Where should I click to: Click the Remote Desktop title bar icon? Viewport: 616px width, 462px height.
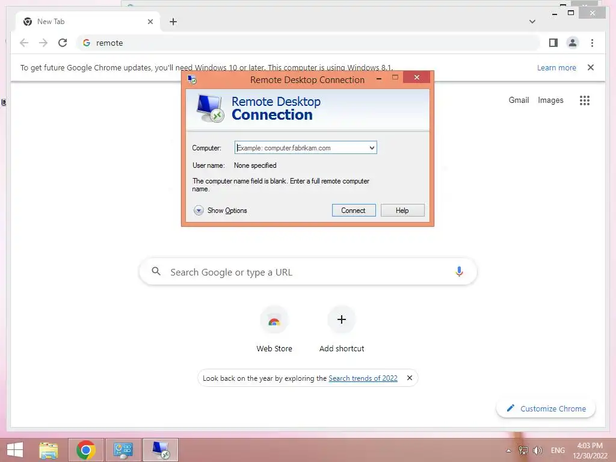pyautogui.click(x=192, y=79)
